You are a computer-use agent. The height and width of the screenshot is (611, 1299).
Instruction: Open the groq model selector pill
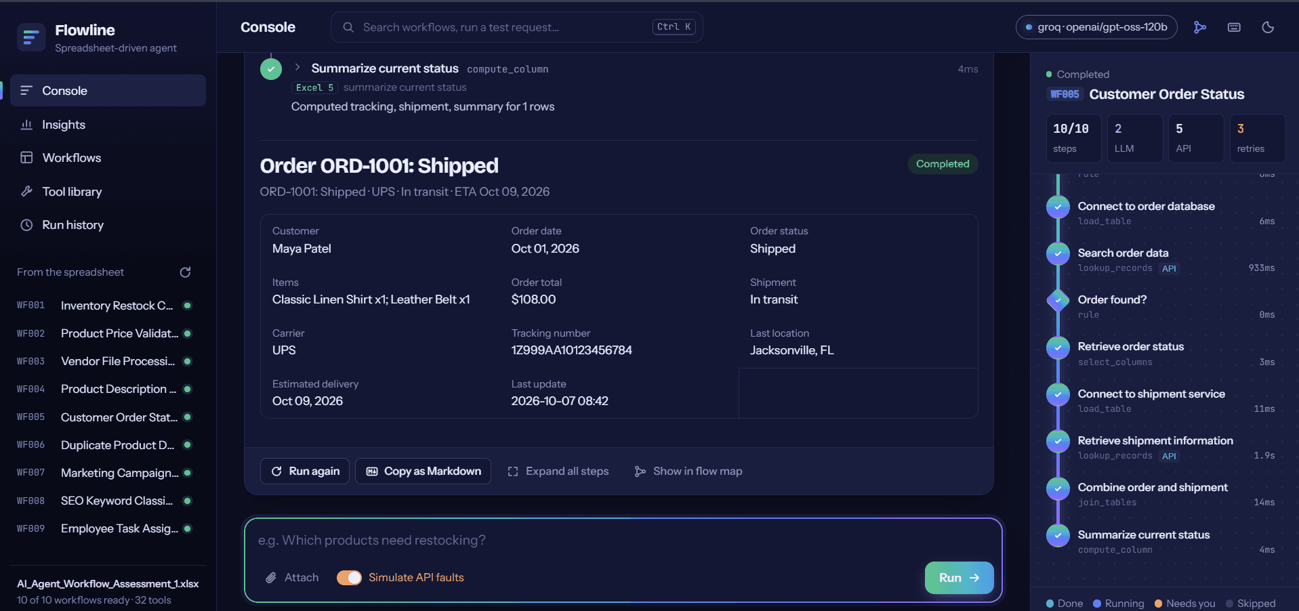[1096, 27]
